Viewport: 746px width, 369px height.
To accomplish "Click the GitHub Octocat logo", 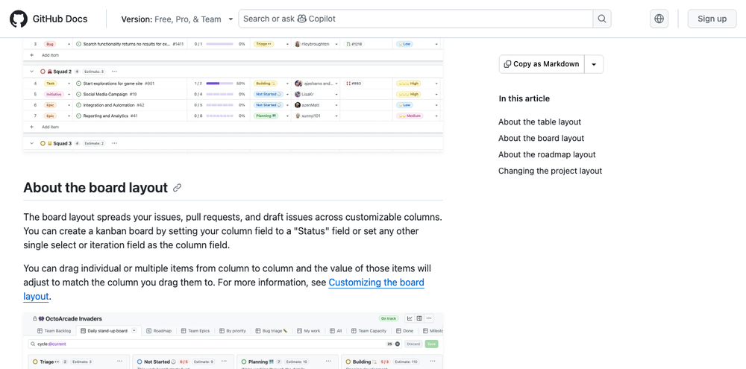I will 19,19.
